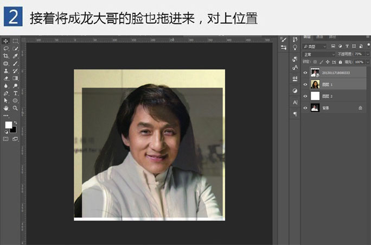Open the blend mode 正常 dropdown

click(319, 54)
